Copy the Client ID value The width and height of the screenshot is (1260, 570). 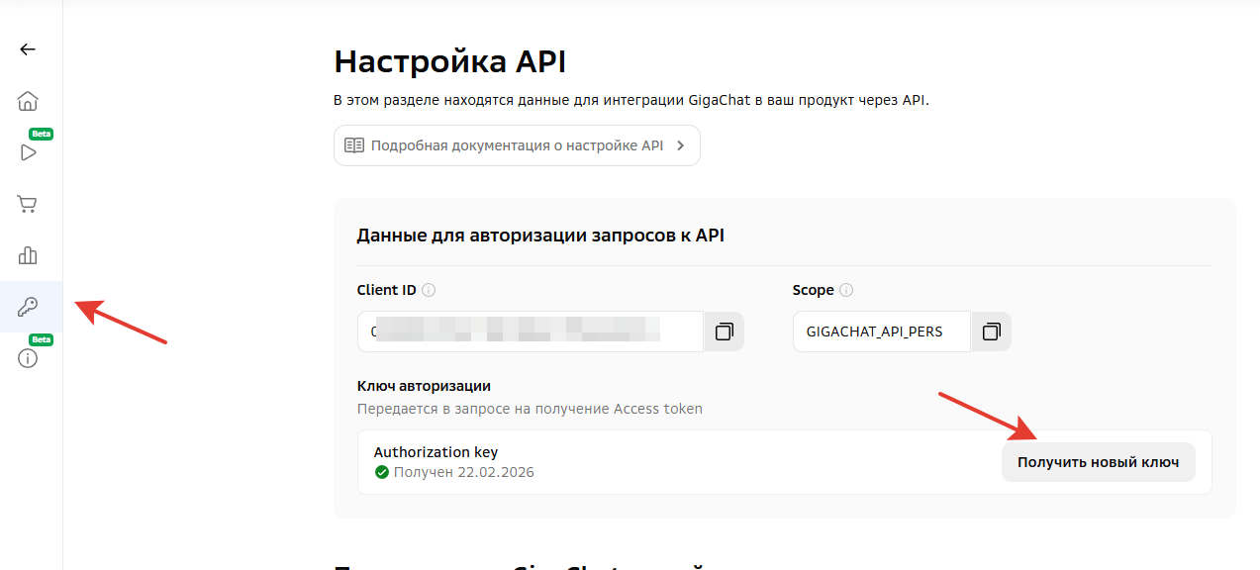724,332
